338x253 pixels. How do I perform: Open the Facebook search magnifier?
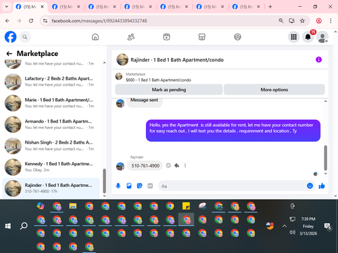point(25,37)
